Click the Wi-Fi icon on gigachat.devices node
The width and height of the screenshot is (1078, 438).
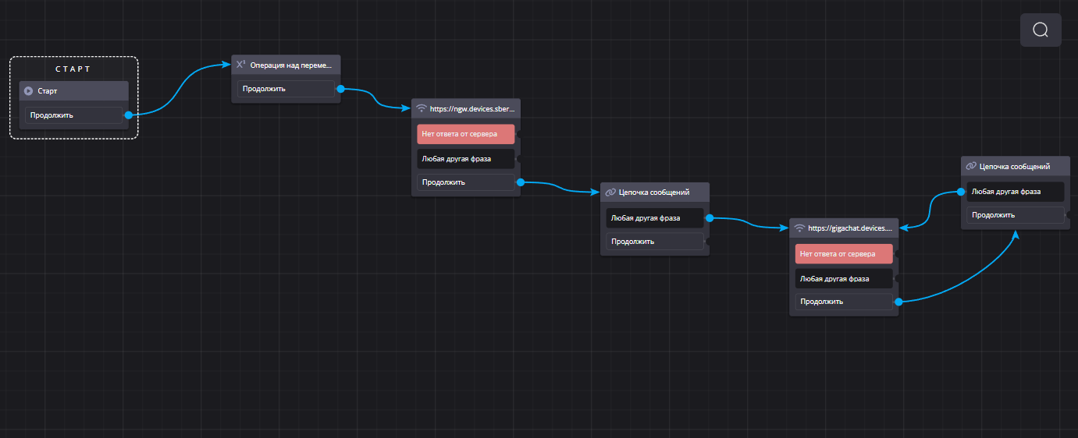click(799, 228)
